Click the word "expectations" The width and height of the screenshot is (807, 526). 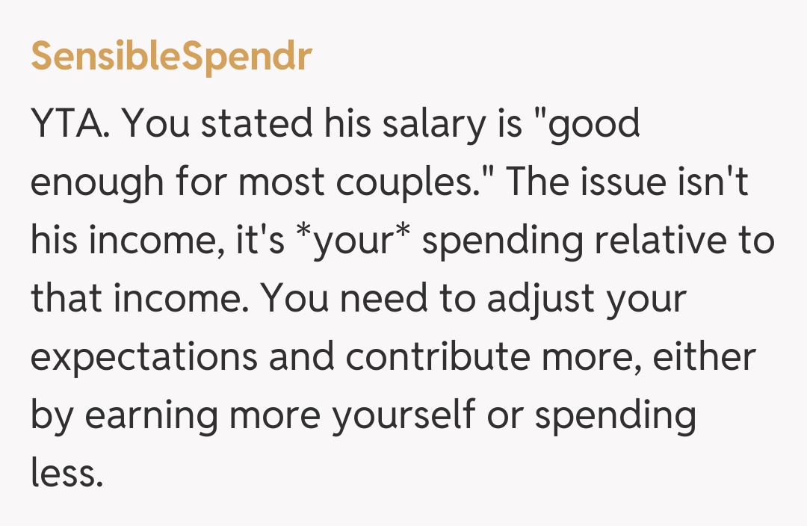[x=143, y=357]
